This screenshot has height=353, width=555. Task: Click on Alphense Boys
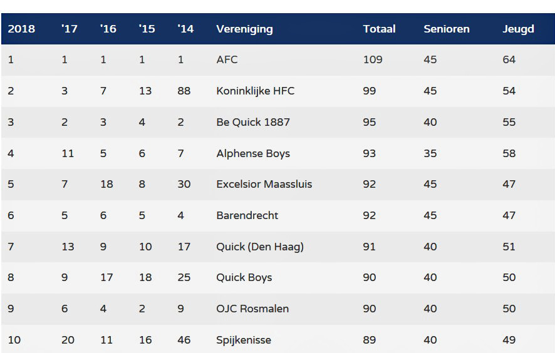point(252,153)
